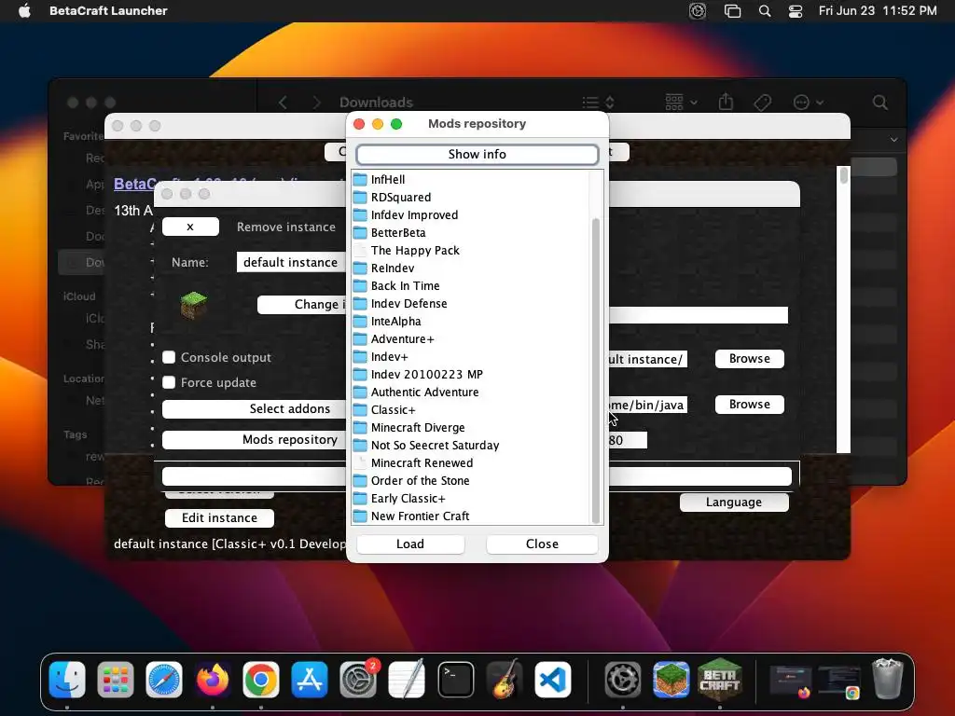Click the mods list vertical scrollbar
The image size is (955, 716).
point(596,371)
